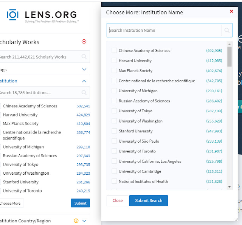Collapse the Institution section chevron

(x=84, y=81)
